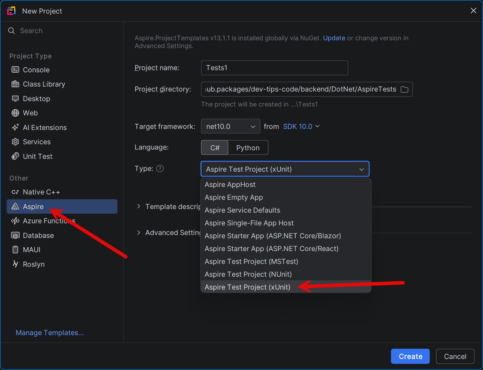Choose Aspire AppHost from type list
Image resolution: width=483 pixels, height=370 pixels.
(286, 184)
